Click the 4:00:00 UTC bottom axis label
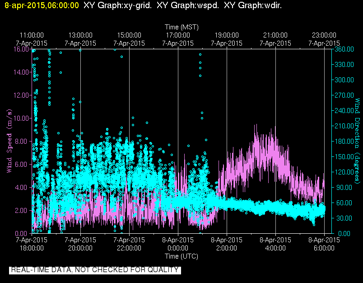The image size is (363, 283). click(275, 248)
